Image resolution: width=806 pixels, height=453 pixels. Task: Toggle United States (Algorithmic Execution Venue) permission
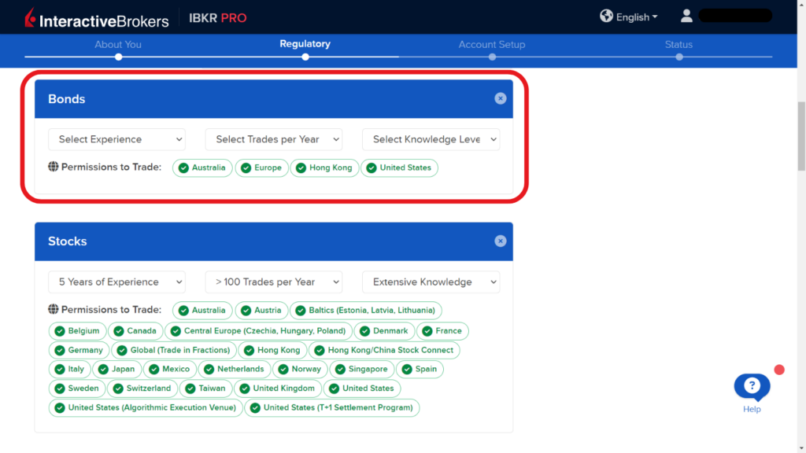[146, 408]
